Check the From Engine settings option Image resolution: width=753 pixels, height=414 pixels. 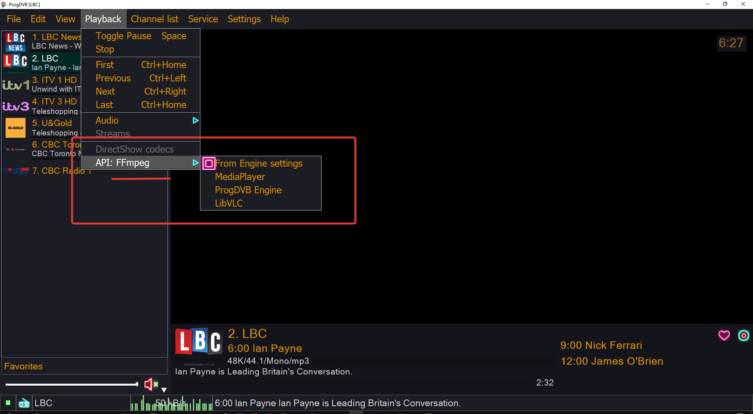(x=258, y=164)
